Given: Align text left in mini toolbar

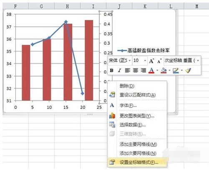Looking at the screenshot, I should coord(128,70).
